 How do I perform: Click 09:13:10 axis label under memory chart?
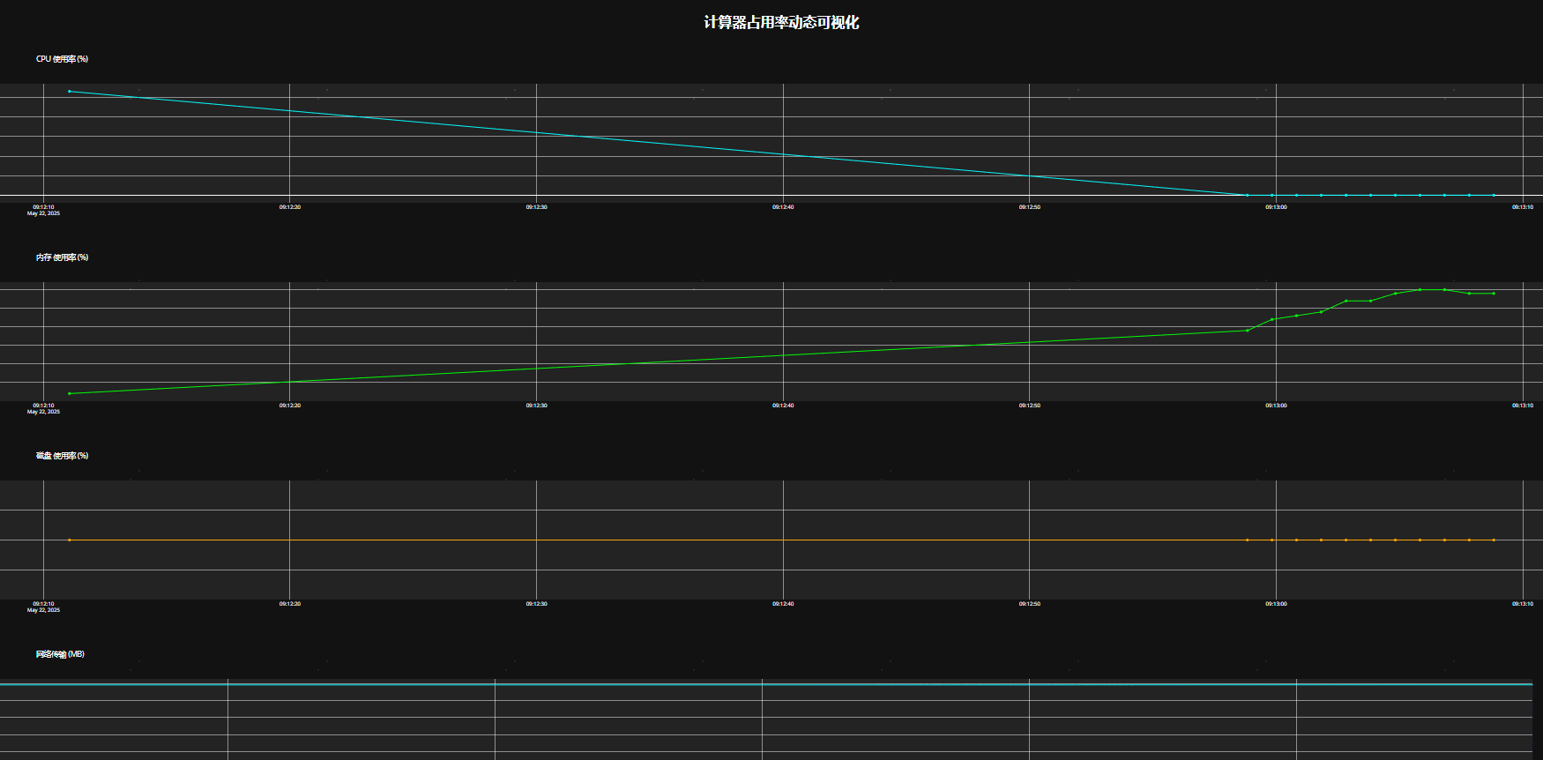(1523, 406)
